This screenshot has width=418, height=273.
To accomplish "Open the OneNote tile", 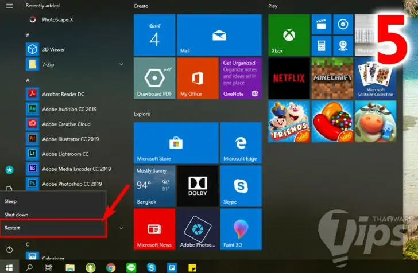I will [x=241, y=79].
